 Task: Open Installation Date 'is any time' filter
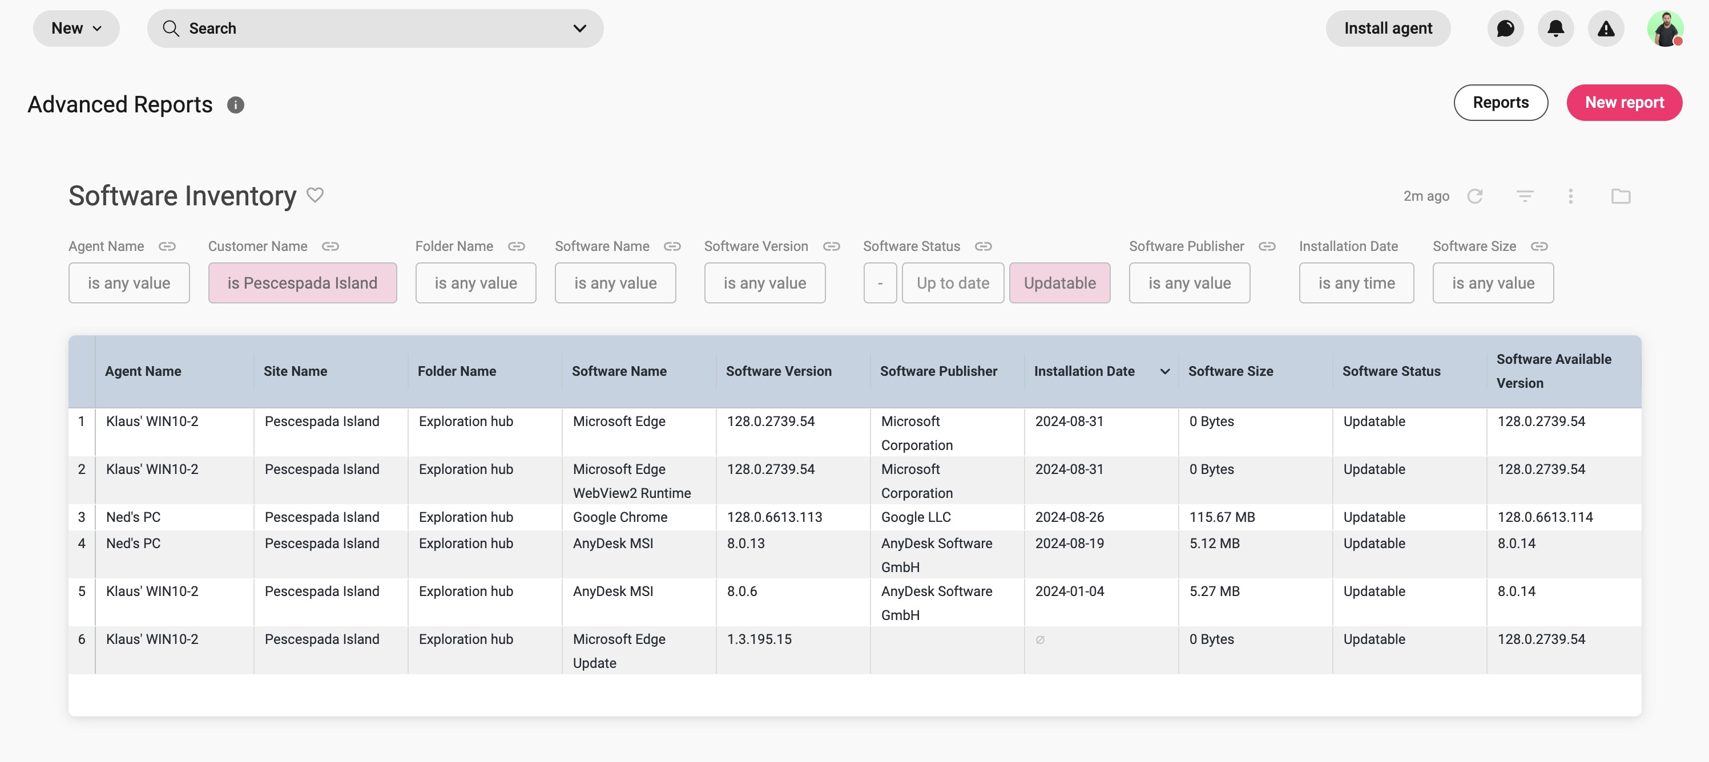[1356, 283]
